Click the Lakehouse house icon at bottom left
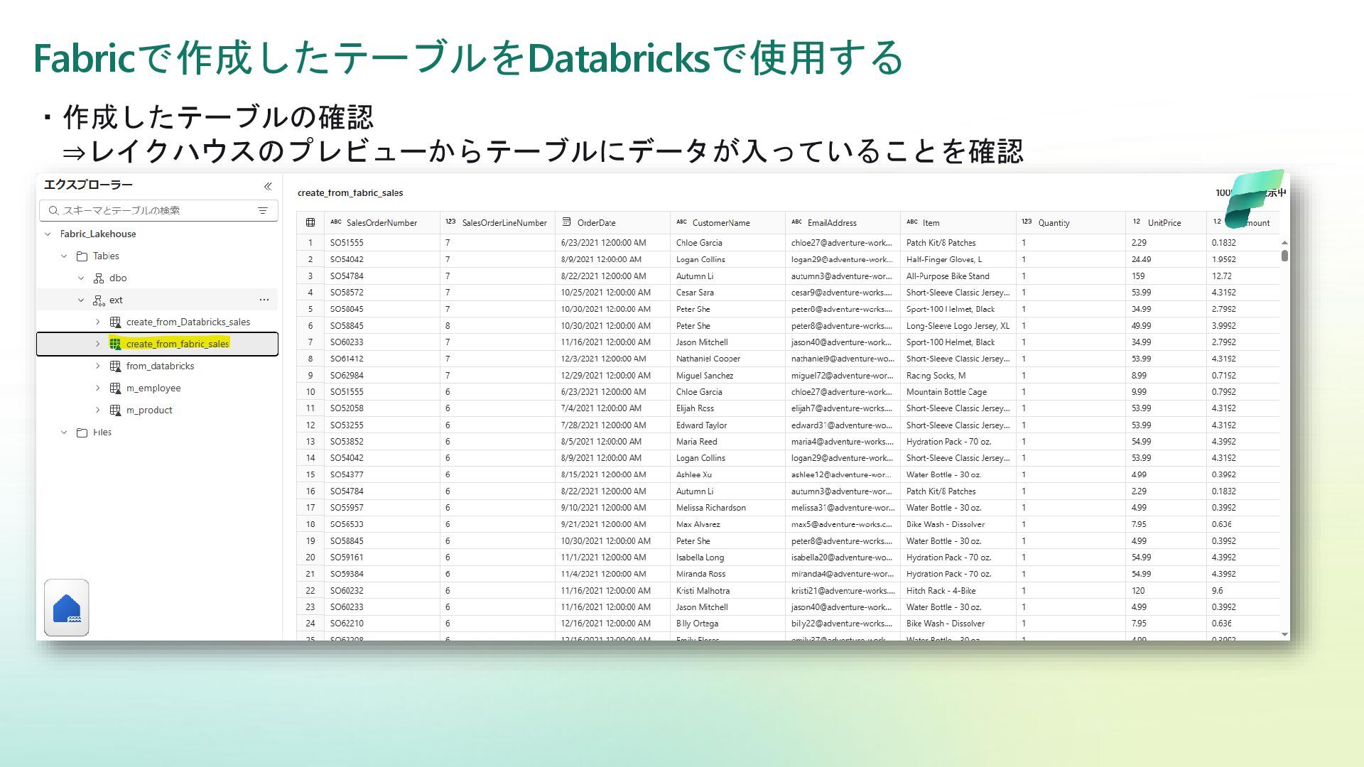The height and width of the screenshot is (767, 1364). [x=67, y=608]
